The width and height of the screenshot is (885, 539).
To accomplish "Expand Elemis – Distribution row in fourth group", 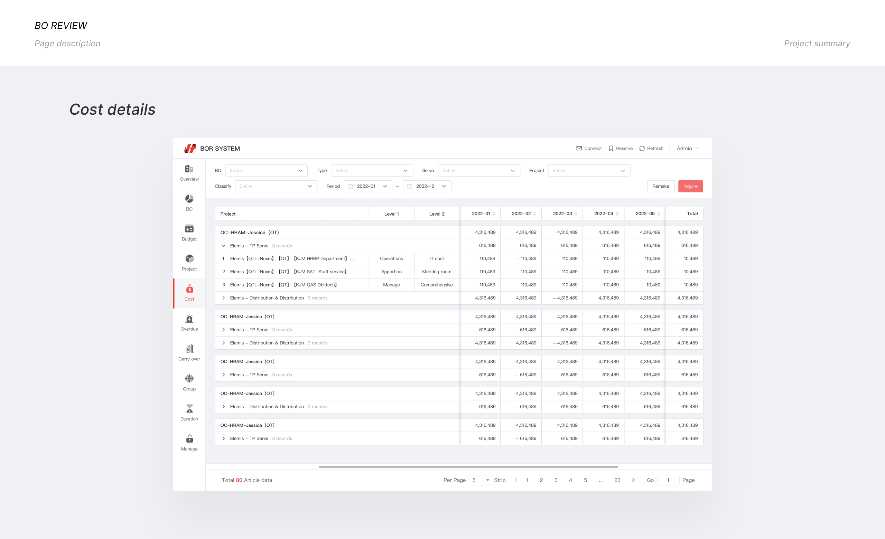I will point(223,407).
